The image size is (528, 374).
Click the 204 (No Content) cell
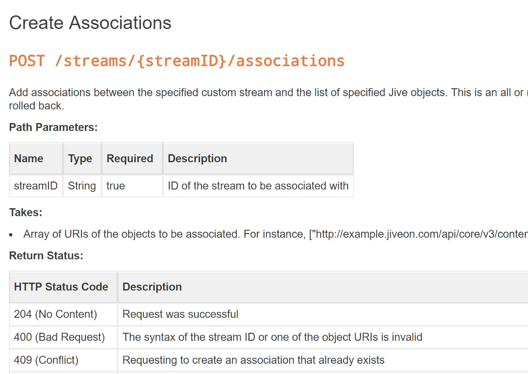55,314
